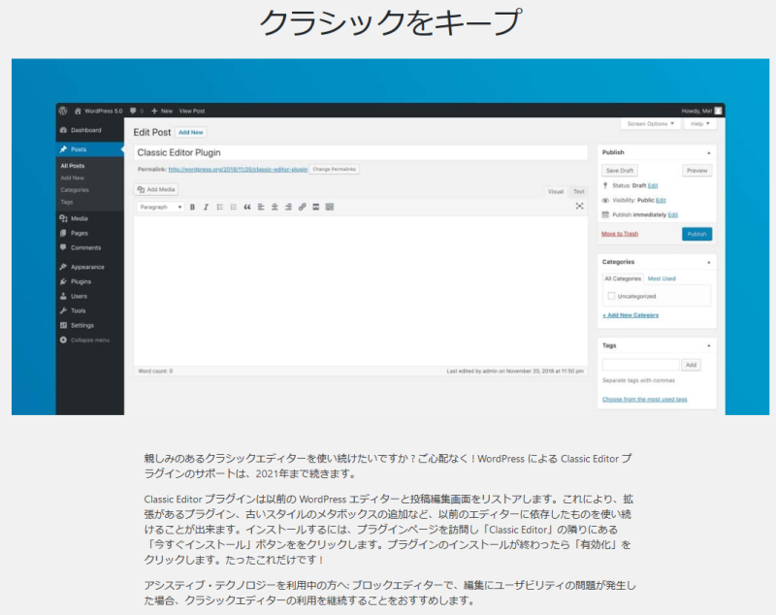Screen dimensions: 776x615
Task: Insert a bulleted list from the toolbar
Action: click(220, 207)
